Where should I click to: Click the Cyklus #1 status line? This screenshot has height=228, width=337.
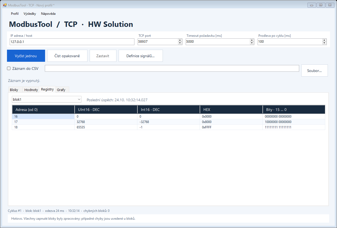click(59, 211)
